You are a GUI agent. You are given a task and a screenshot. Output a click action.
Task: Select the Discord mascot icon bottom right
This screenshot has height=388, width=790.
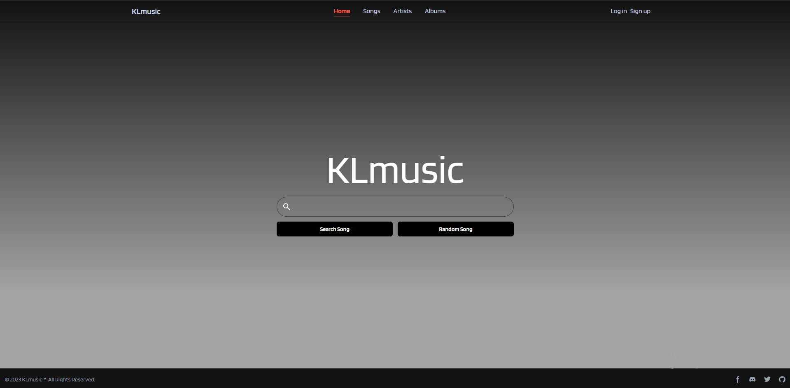coord(753,379)
